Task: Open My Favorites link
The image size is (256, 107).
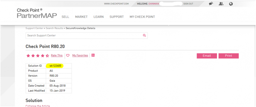Action: pos(80,55)
